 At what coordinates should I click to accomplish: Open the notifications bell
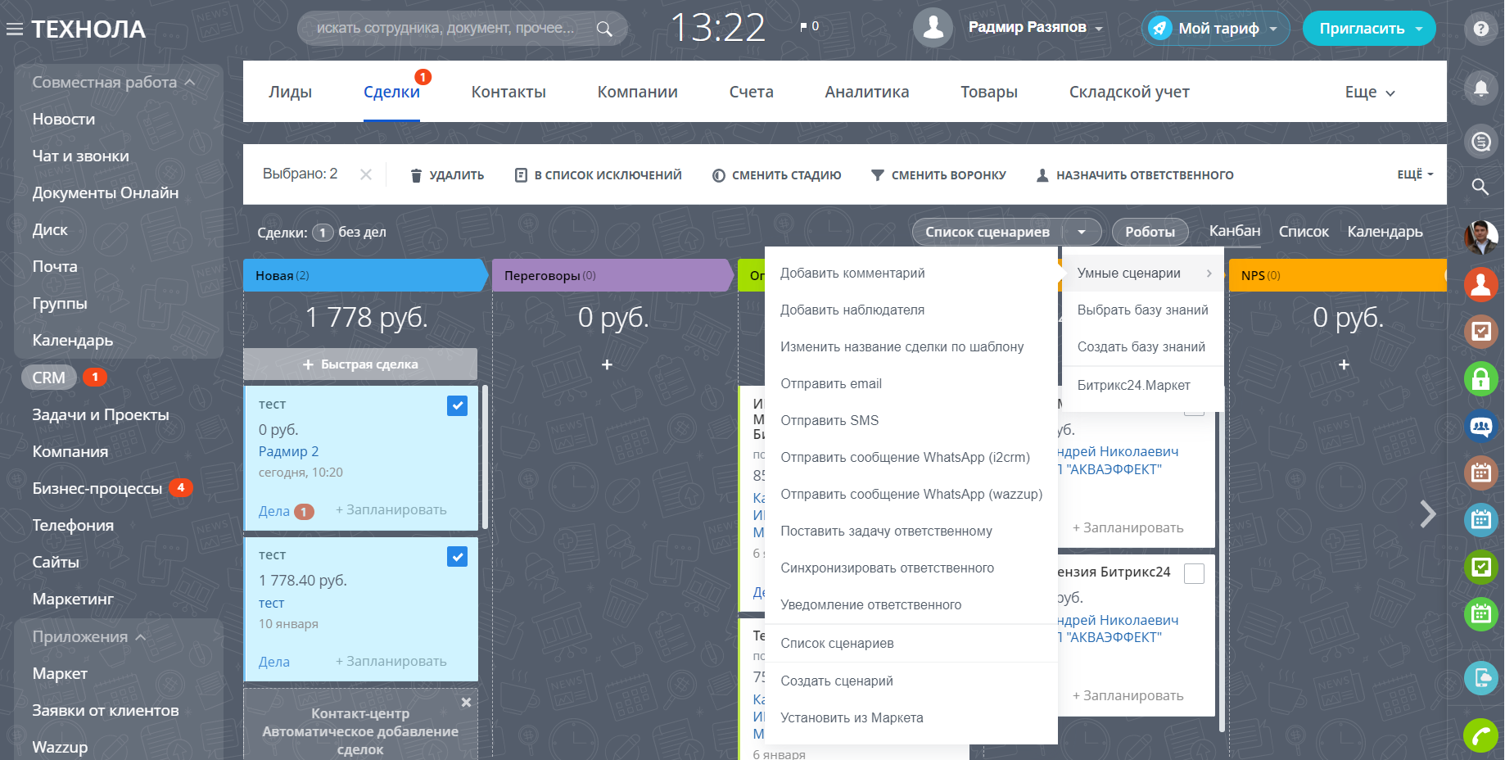[1480, 88]
